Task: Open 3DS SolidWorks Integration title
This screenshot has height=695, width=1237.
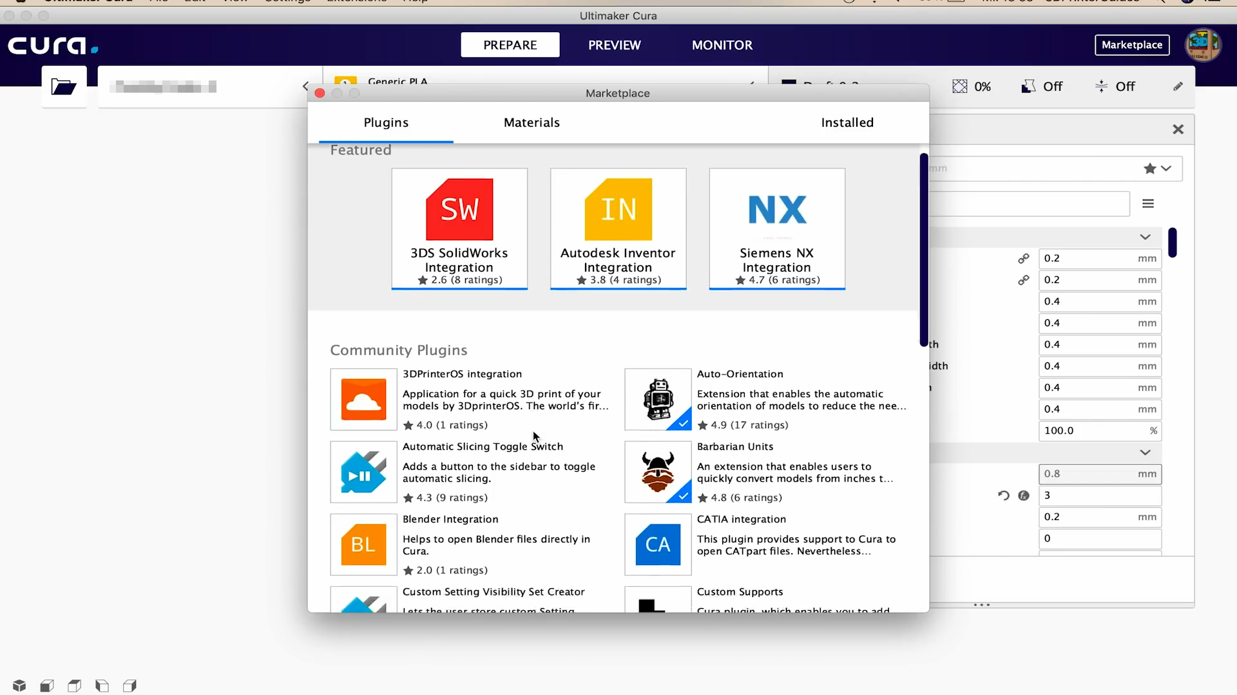Action: pos(459,260)
